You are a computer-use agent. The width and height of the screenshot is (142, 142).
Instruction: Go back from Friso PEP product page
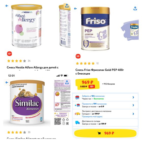coord(76,9)
